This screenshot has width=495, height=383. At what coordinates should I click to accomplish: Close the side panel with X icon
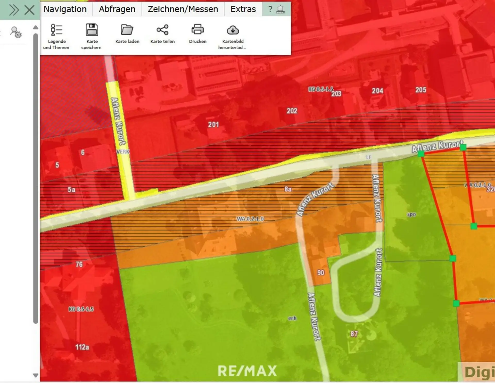(x=29, y=10)
